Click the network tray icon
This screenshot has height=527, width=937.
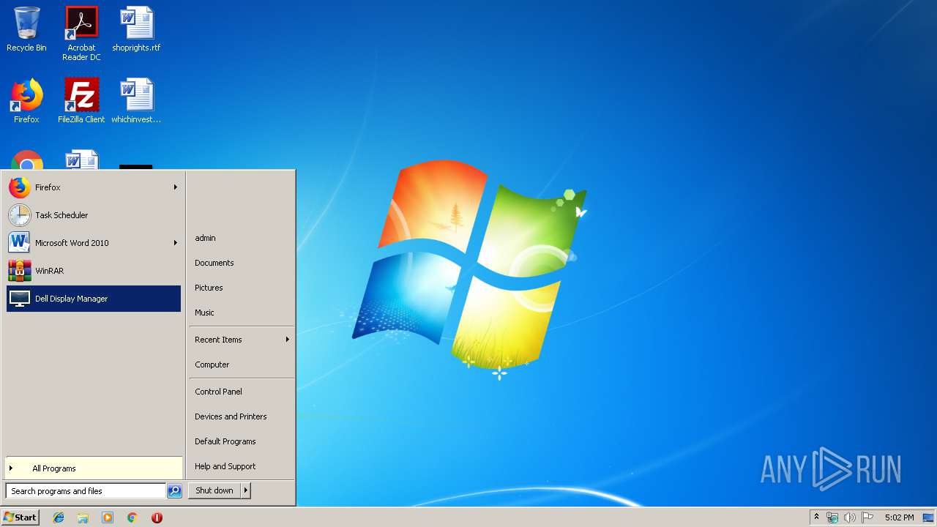pos(832,517)
